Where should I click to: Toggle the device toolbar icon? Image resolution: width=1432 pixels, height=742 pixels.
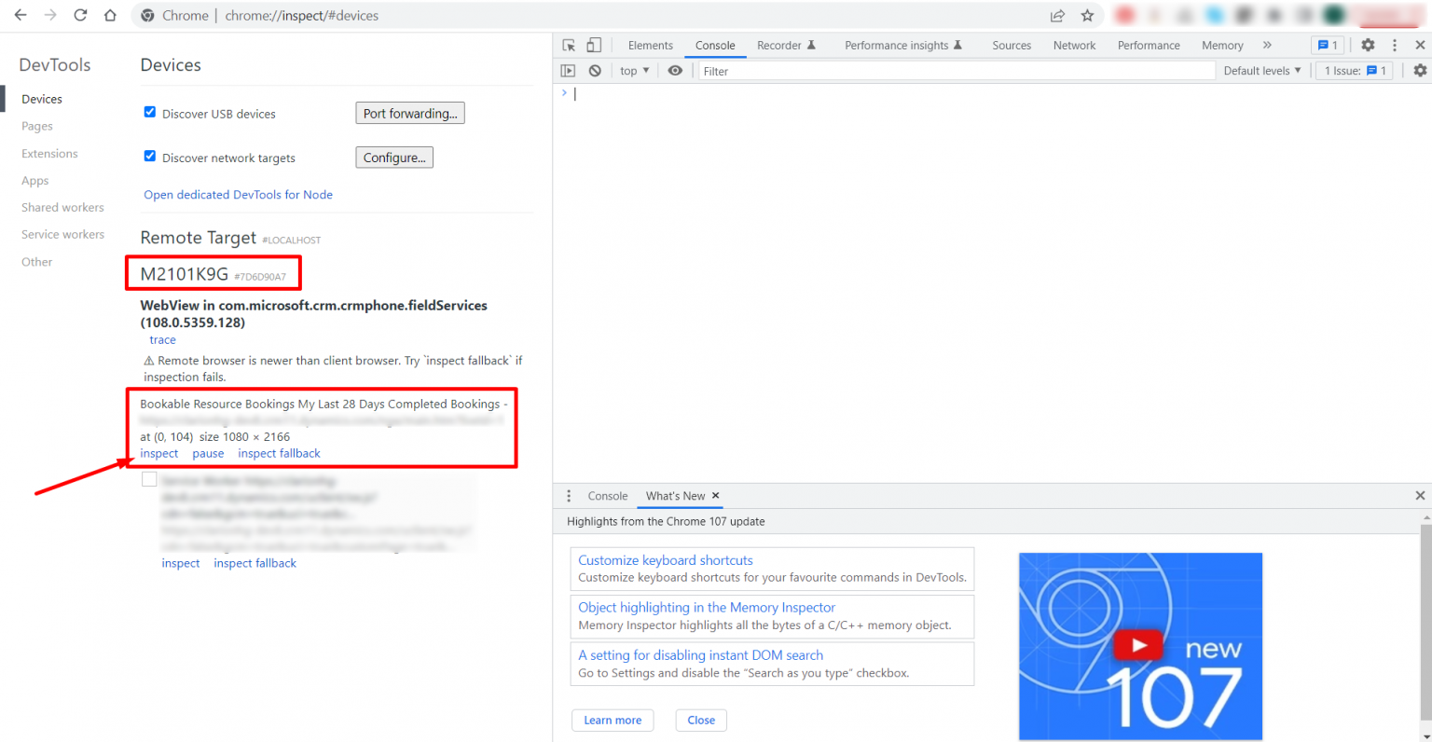[x=593, y=45]
